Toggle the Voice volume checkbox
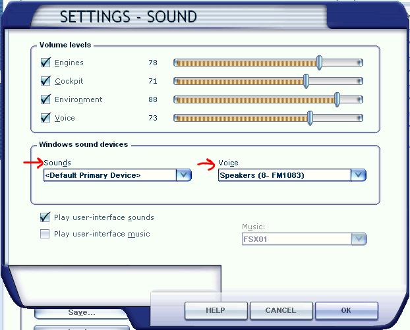Viewport: 410px width, 330px height. (45, 118)
